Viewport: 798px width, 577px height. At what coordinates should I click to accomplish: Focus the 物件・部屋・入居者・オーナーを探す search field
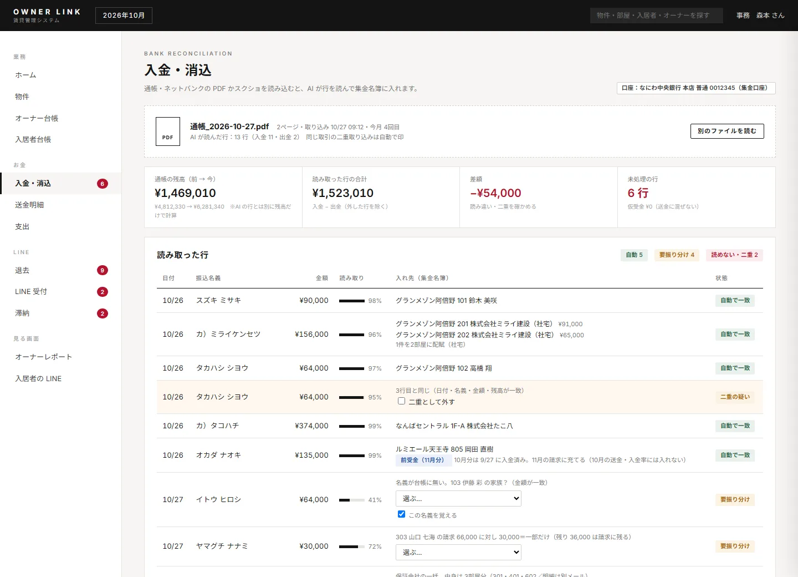657,16
